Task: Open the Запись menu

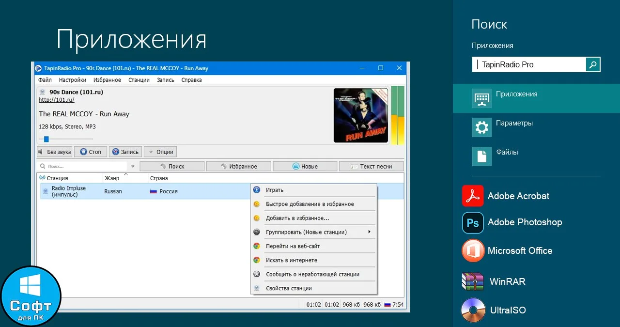Action: tap(166, 80)
